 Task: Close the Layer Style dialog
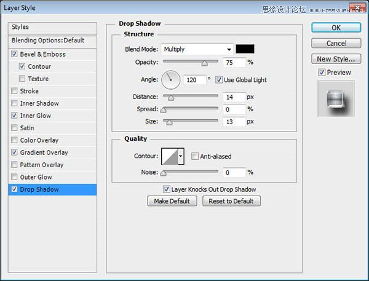[x=357, y=7]
